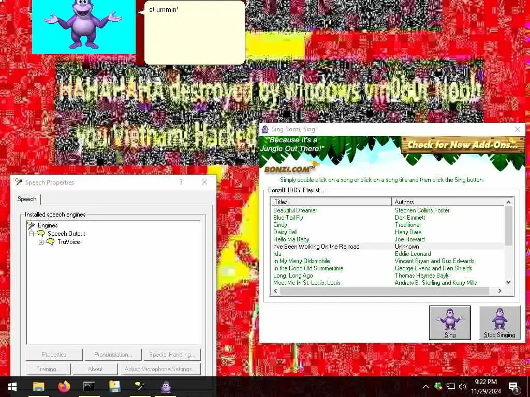The height and width of the screenshot is (397, 530).
Task: Show hidden system tray icons
Action: 426,387
